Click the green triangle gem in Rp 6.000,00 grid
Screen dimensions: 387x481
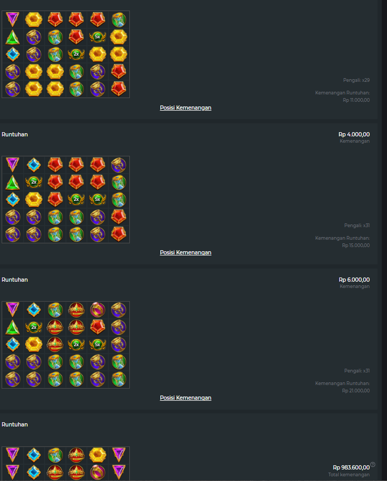[13, 327]
